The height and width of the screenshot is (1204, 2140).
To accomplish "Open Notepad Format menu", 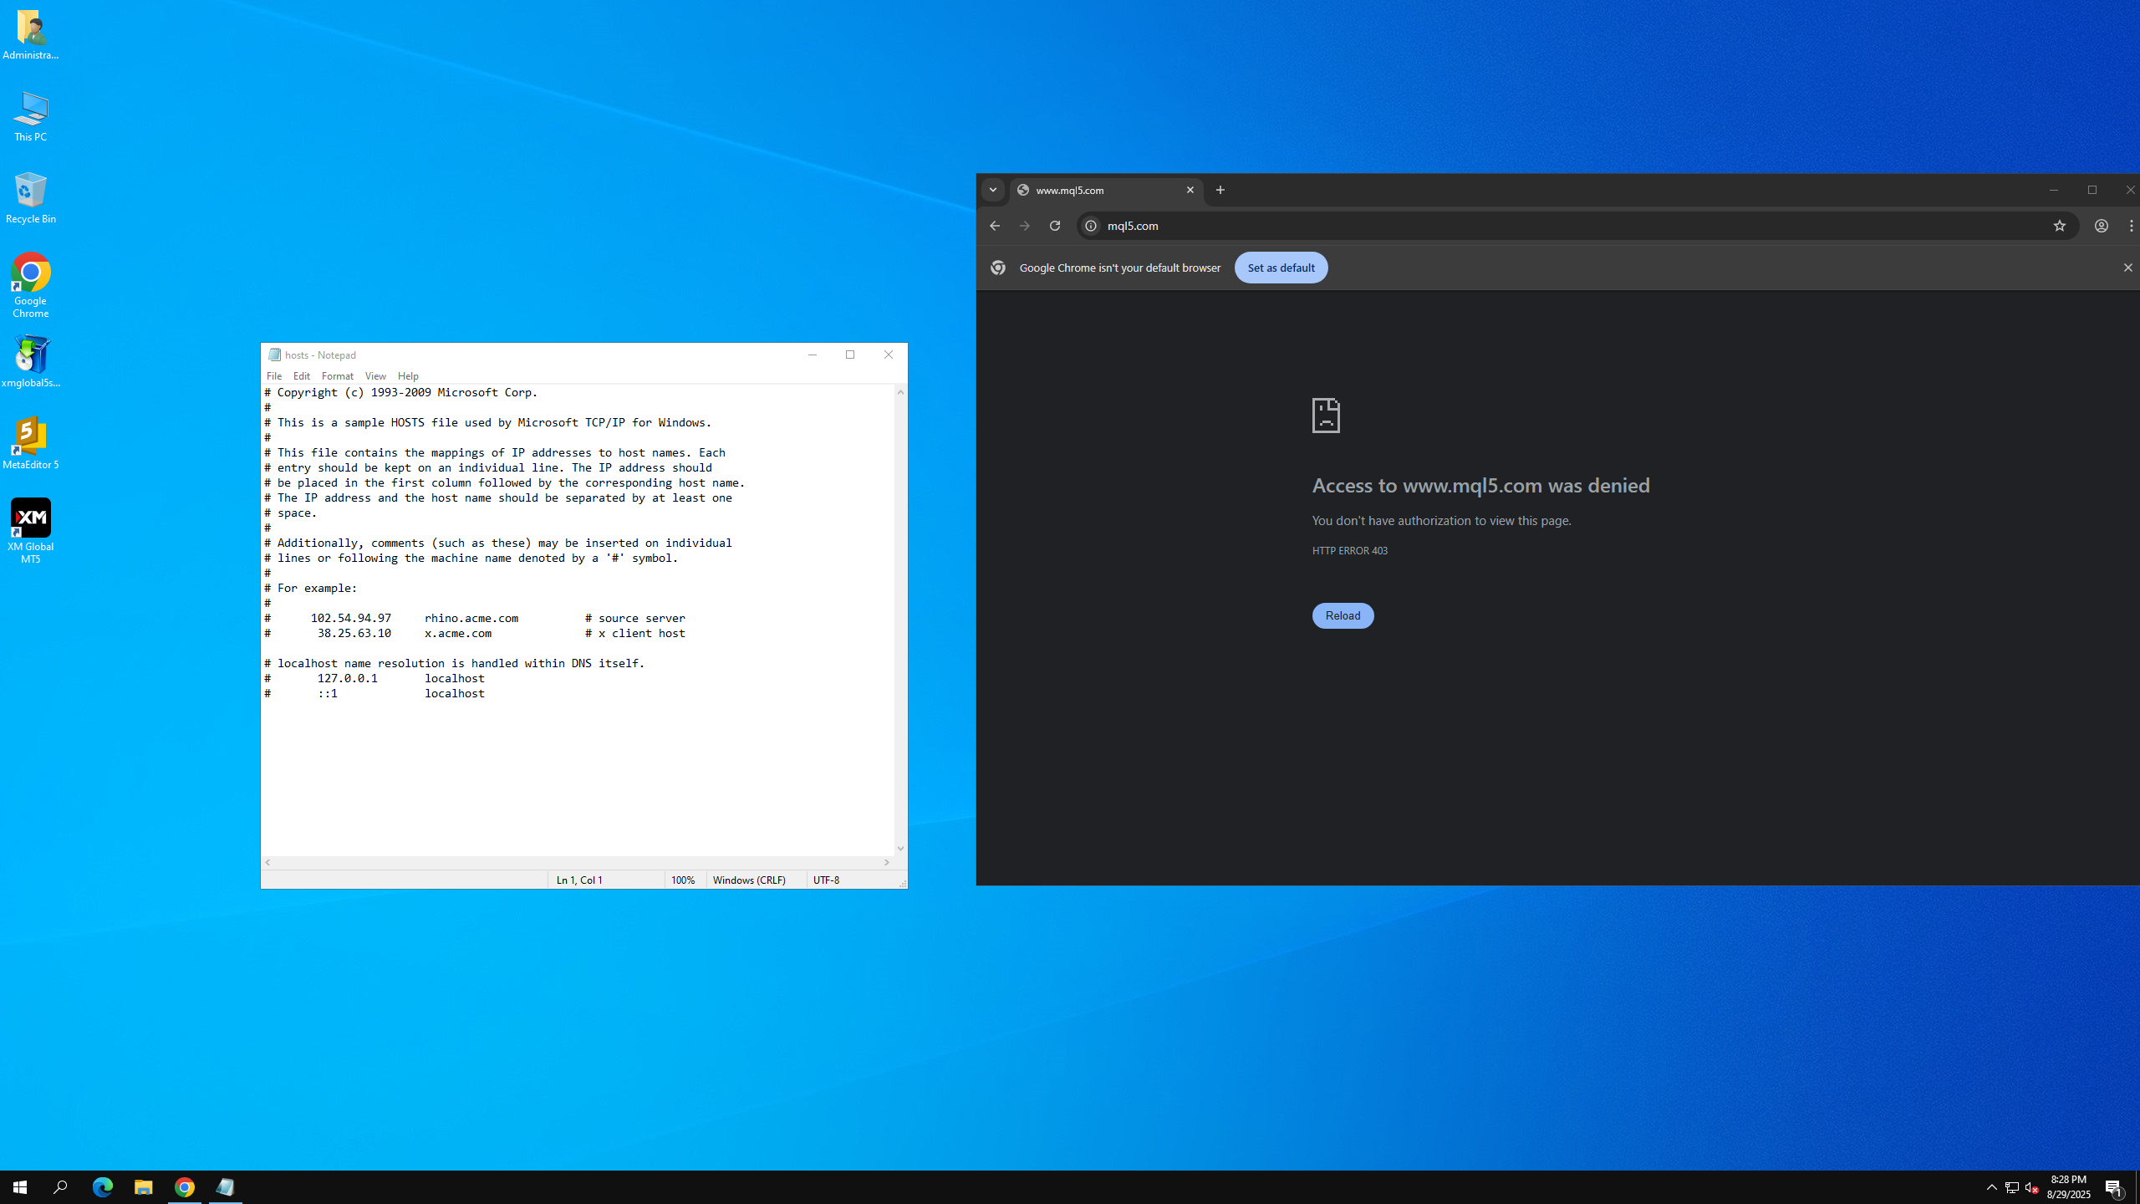I will tap(337, 376).
